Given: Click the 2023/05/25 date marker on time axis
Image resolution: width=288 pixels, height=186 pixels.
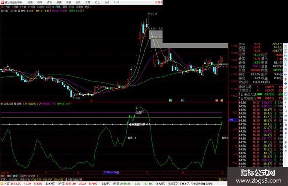Looking at the screenshot, I should [x=111, y=173].
